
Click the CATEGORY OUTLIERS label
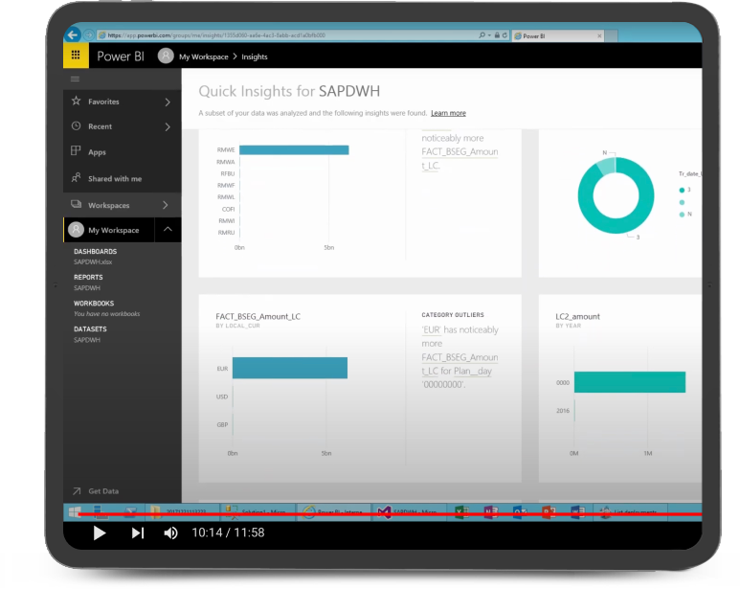(453, 315)
